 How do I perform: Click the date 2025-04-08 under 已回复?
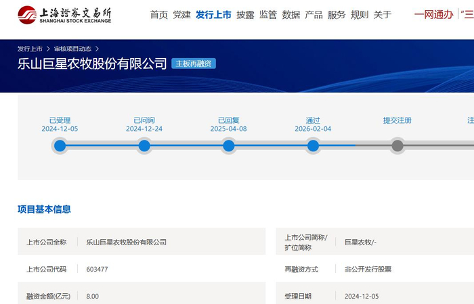coord(229,129)
